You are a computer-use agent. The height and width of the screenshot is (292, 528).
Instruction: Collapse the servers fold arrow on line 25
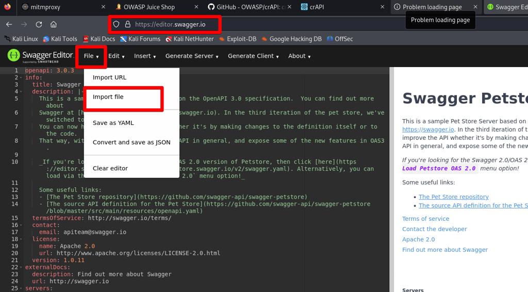(x=21, y=288)
